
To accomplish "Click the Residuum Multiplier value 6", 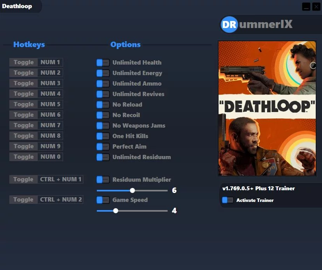I will click(174, 190).
